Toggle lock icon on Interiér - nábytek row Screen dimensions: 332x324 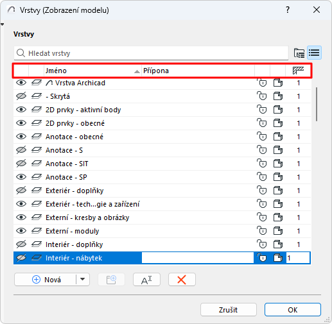(x=262, y=258)
